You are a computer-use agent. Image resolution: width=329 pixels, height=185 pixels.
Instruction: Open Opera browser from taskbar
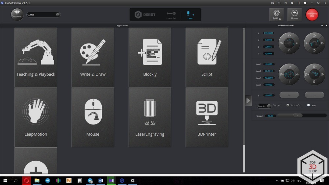(26, 181)
